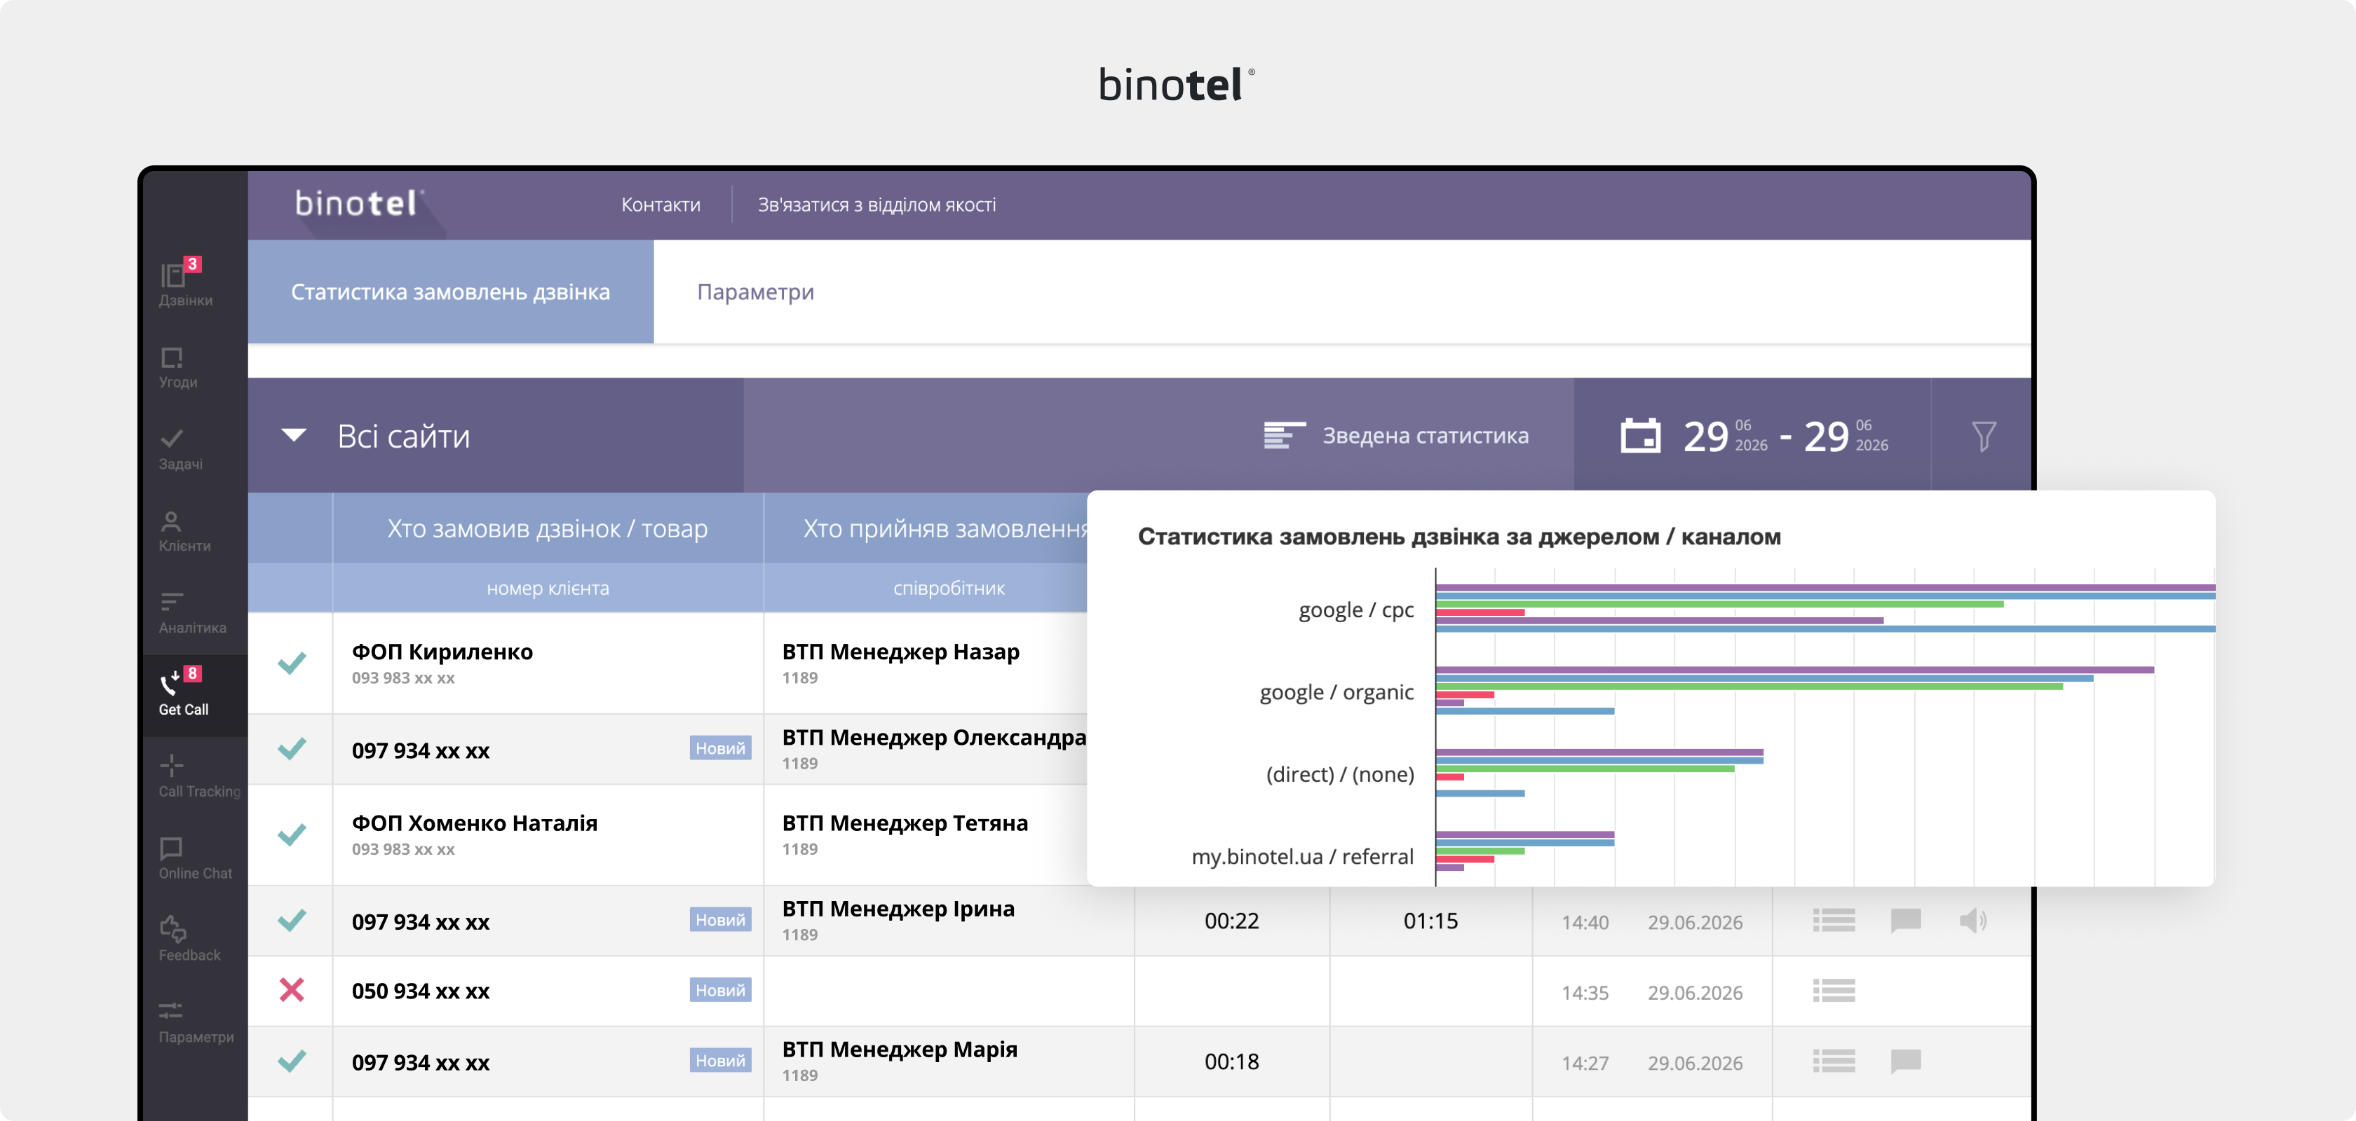Image resolution: width=2356 pixels, height=1121 pixels.
Task: Click my.binotel.ua / referral chart label
Action: (1301, 856)
